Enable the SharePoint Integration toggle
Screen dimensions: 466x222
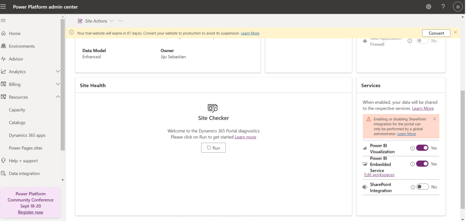[422, 187]
